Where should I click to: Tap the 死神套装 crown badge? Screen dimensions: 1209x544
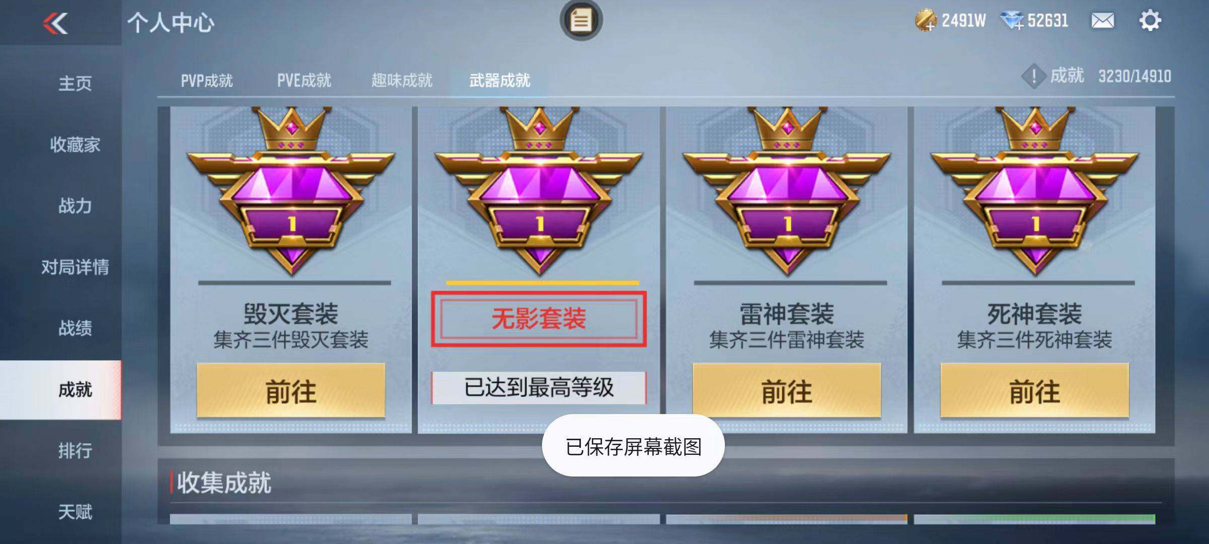pos(1034,191)
